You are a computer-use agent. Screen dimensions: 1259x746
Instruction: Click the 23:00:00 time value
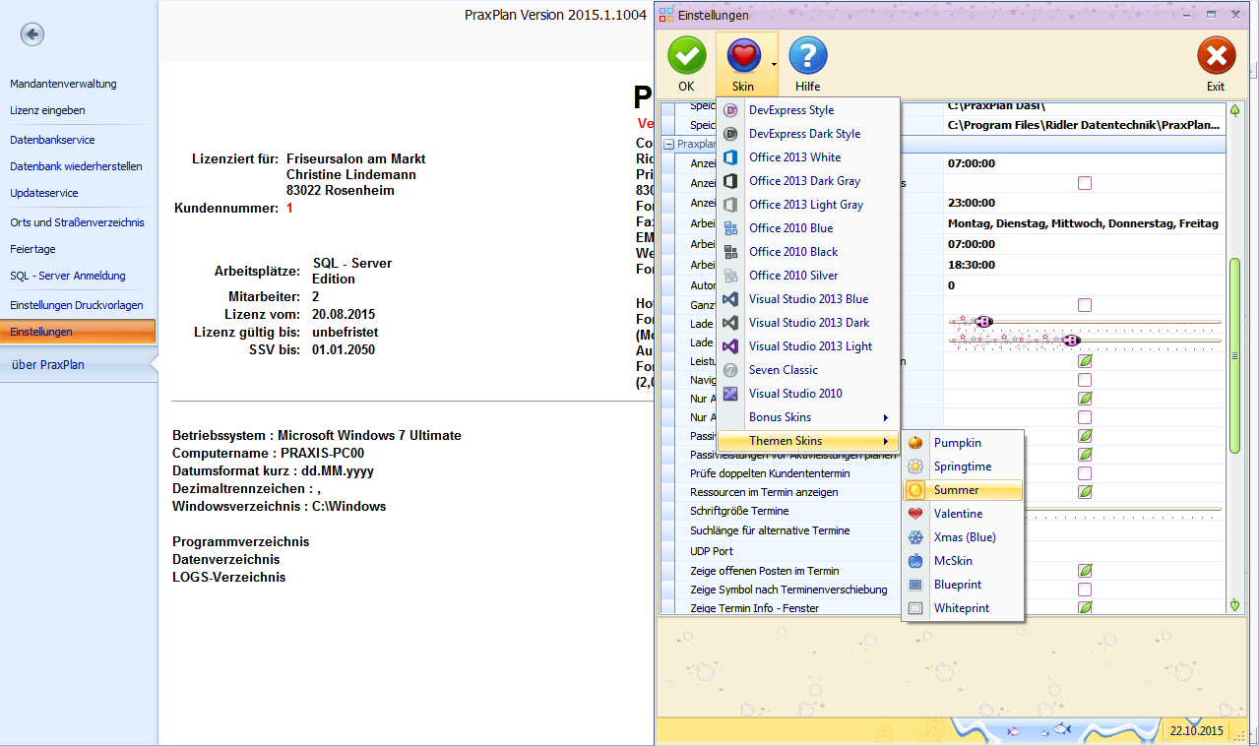[x=971, y=203]
